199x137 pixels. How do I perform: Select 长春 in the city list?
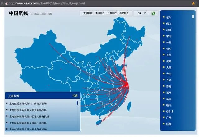169,43
